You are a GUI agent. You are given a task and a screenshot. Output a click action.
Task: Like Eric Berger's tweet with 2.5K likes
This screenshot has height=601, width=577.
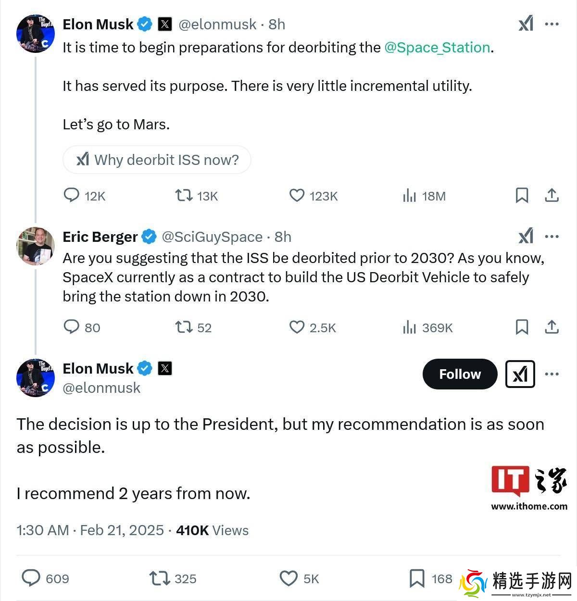[x=297, y=327]
